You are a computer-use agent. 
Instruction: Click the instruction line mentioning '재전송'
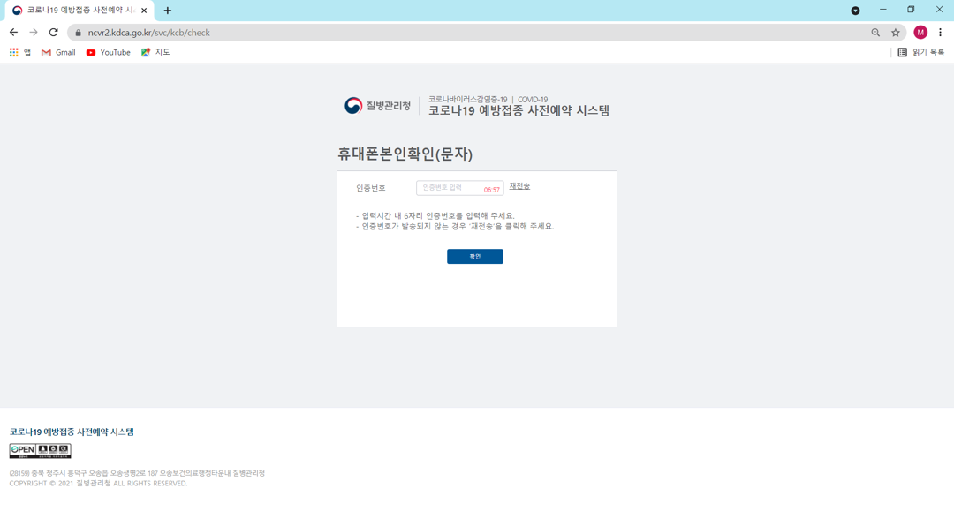click(455, 226)
